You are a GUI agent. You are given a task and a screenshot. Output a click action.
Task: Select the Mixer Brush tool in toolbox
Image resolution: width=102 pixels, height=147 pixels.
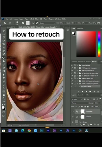(4, 58)
